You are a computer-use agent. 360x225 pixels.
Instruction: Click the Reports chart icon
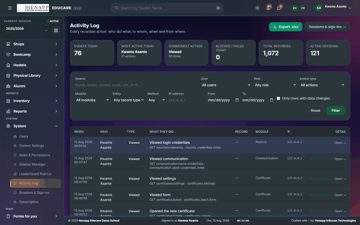(x=8, y=111)
